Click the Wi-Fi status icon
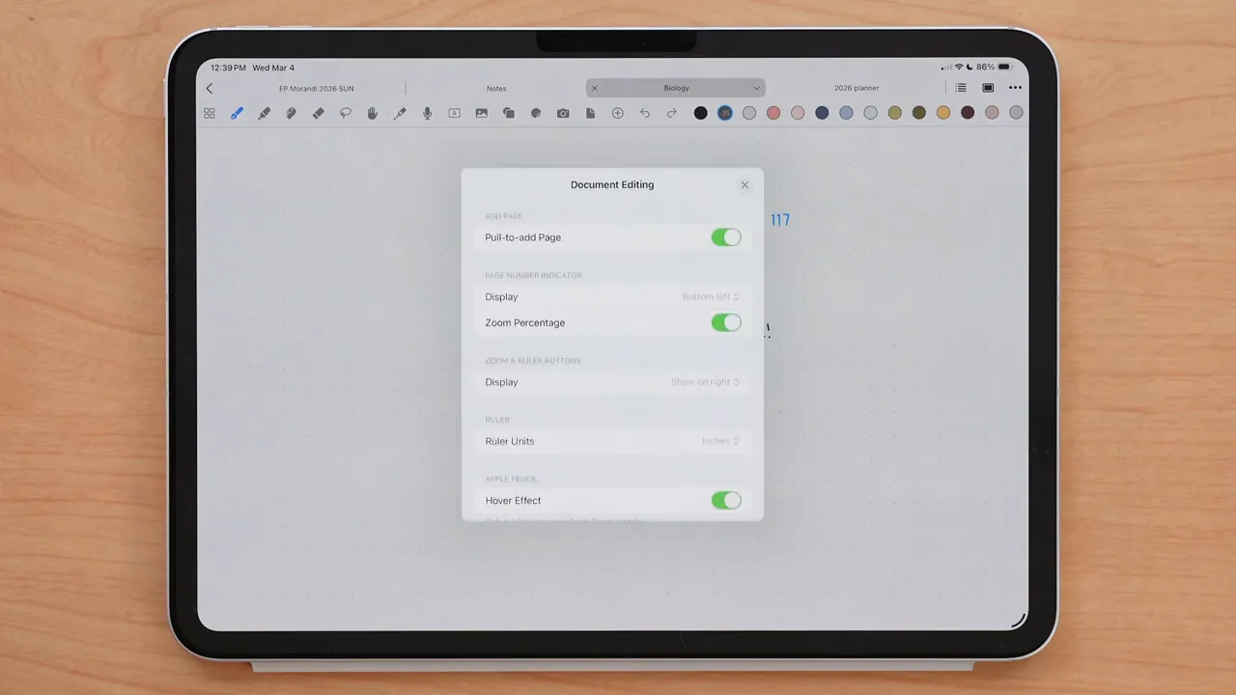This screenshot has width=1236, height=695. pyautogui.click(x=959, y=68)
